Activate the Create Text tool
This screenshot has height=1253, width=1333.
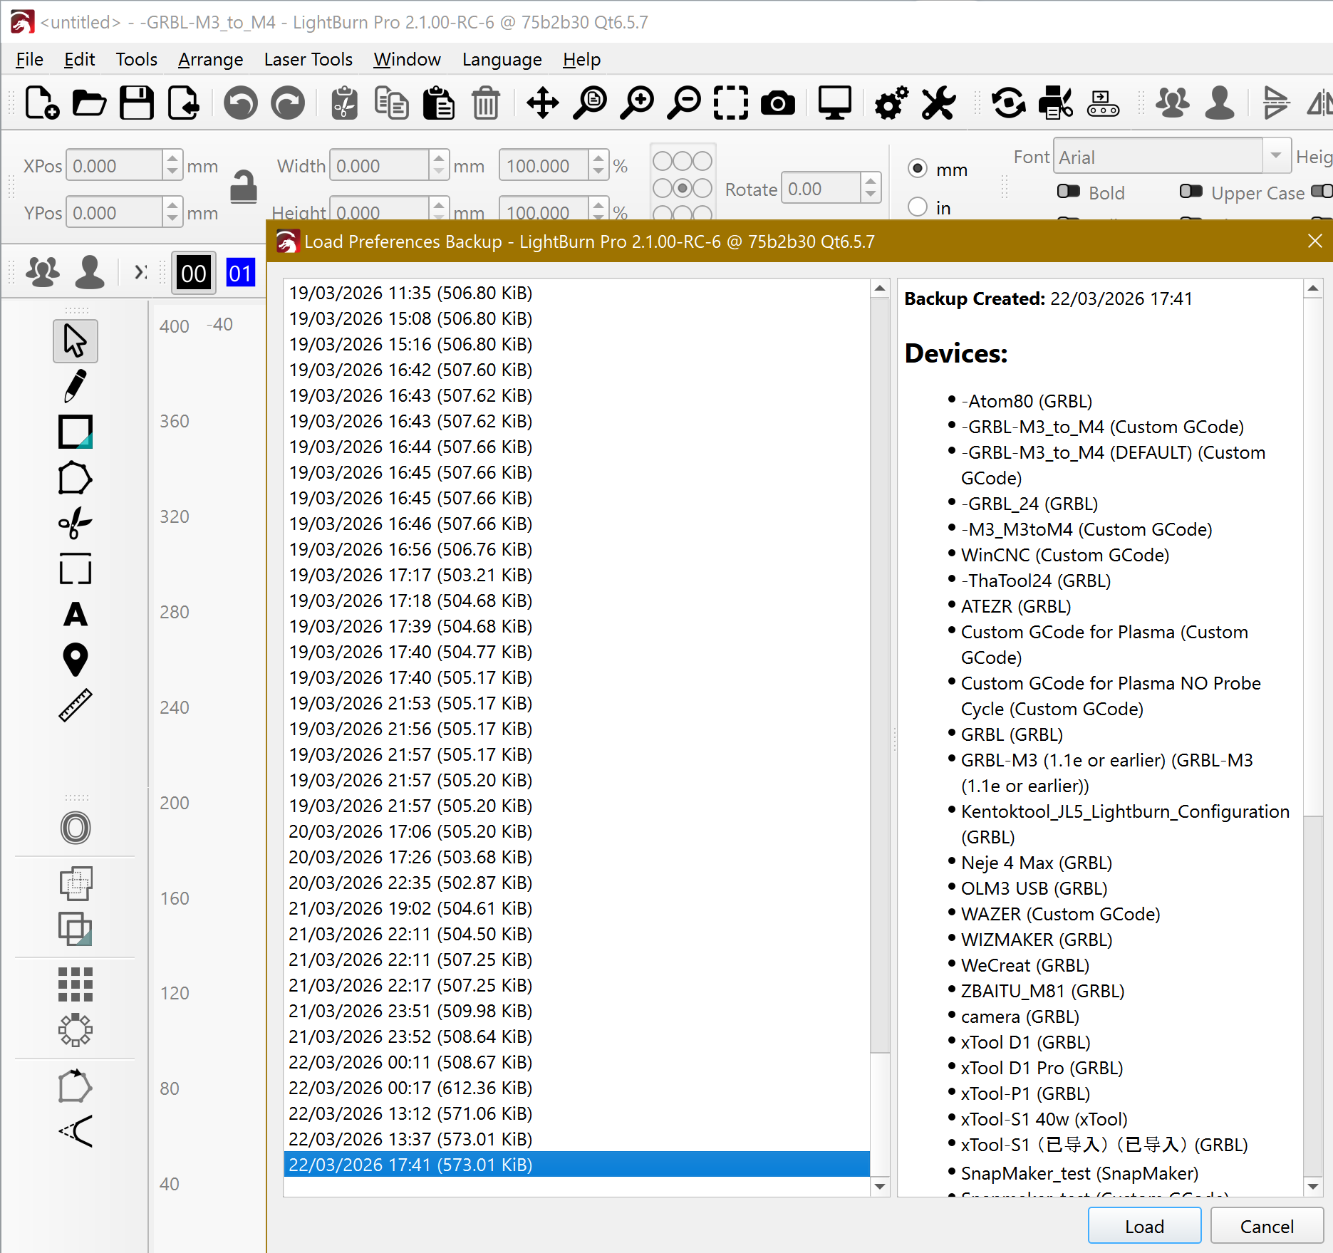tap(75, 614)
